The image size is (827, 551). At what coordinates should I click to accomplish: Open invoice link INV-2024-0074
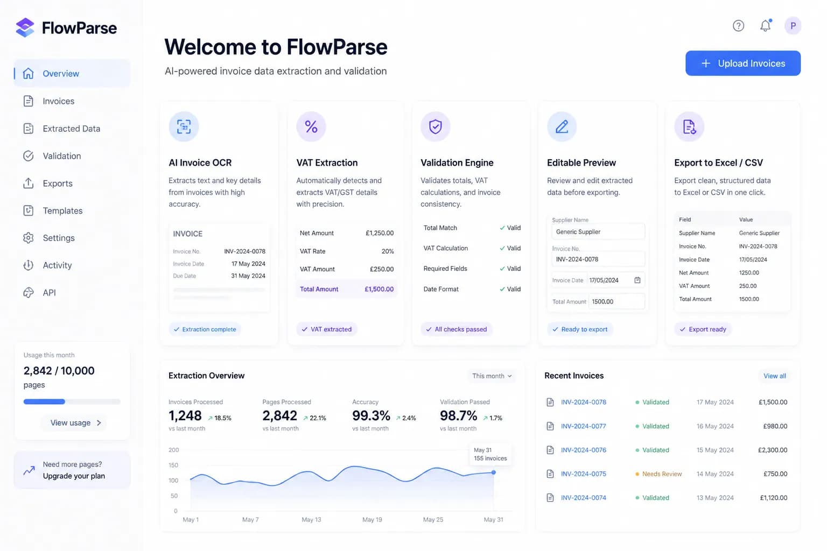(x=584, y=498)
